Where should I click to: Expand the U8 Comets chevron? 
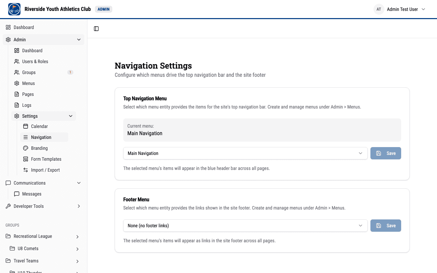pyautogui.click(x=77, y=249)
